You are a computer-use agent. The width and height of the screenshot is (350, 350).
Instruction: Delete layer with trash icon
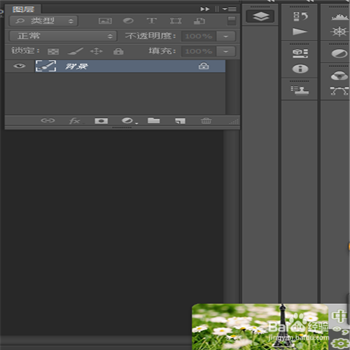coord(206,120)
